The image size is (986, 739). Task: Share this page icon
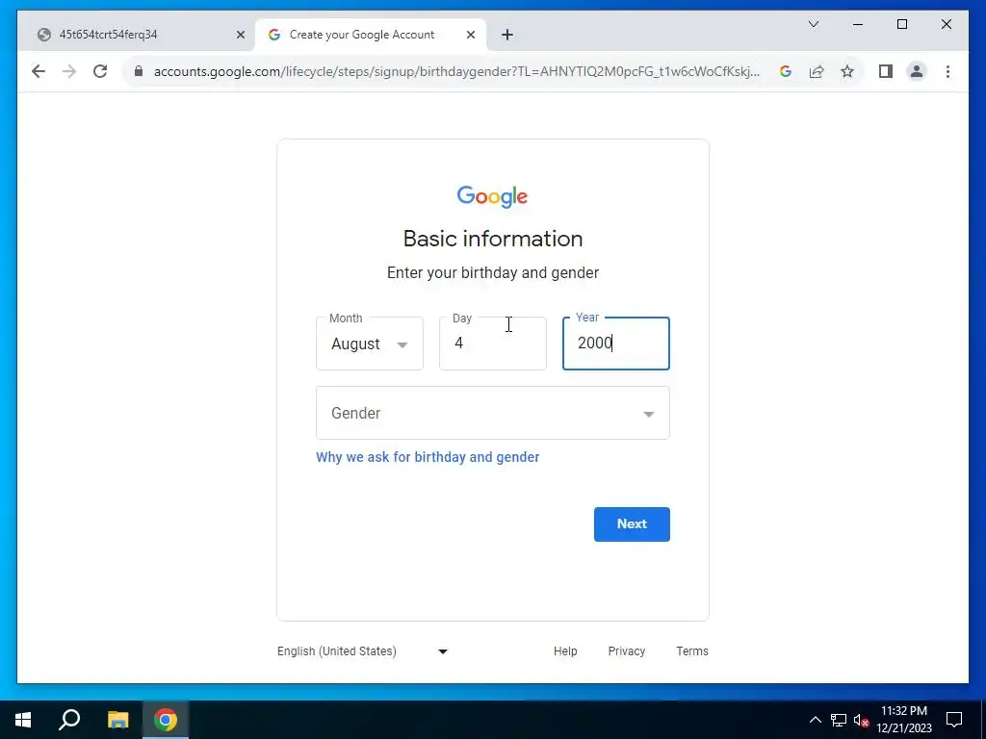point(817,71)
